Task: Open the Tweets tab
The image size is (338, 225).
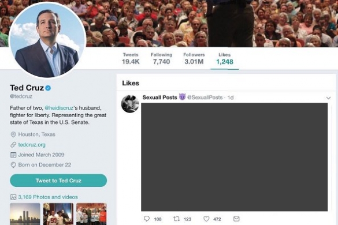Action: pos(131,59)
